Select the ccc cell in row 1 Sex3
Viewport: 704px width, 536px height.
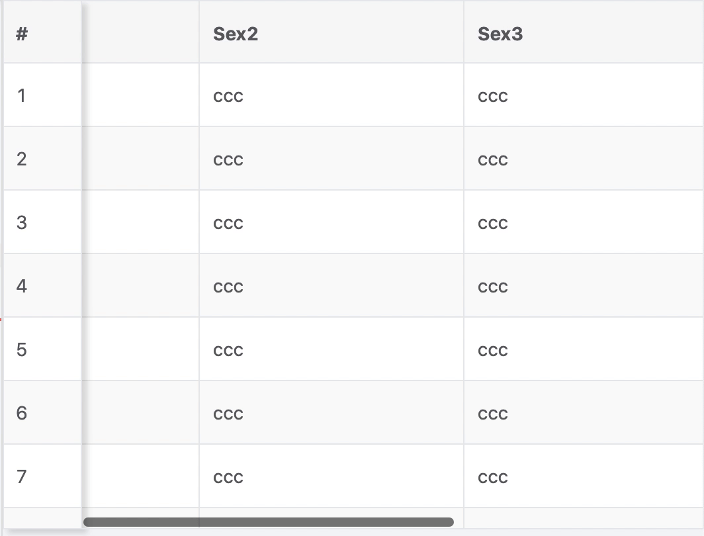click(492, 95)
